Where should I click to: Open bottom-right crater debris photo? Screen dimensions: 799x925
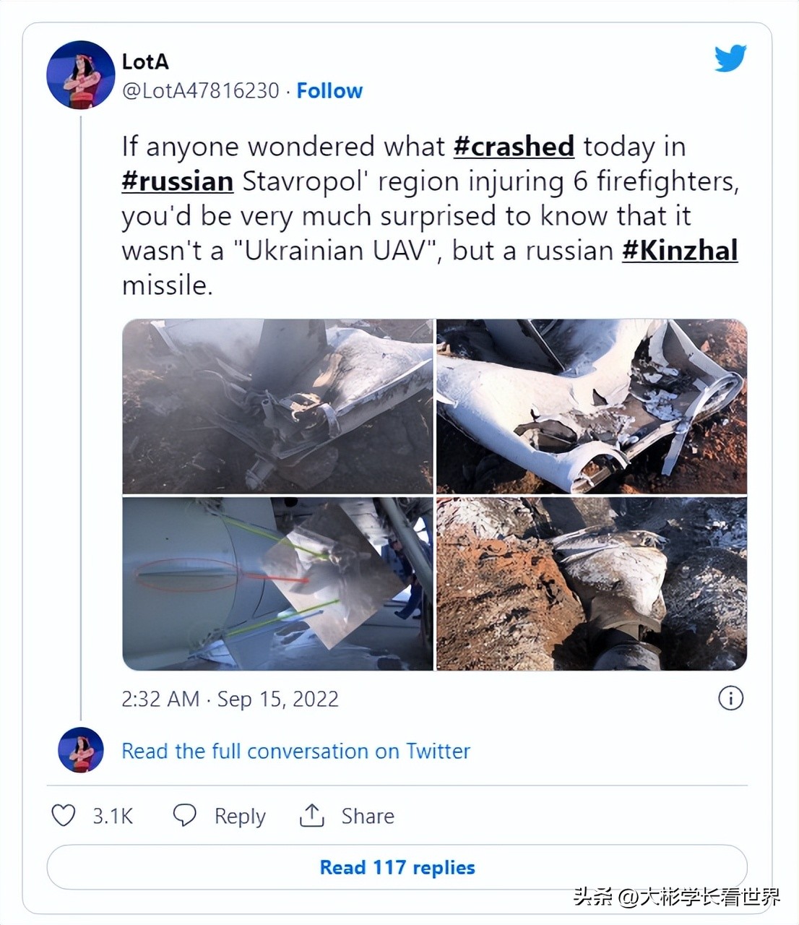click(591, 584)
